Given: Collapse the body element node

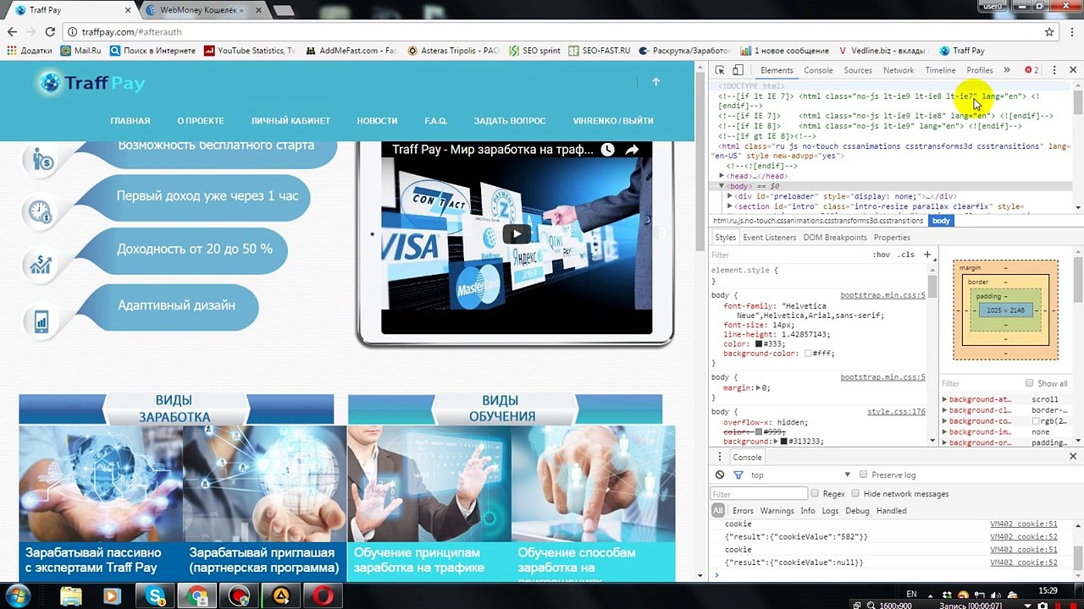Looking at the screenshot, I should [722, 186].
